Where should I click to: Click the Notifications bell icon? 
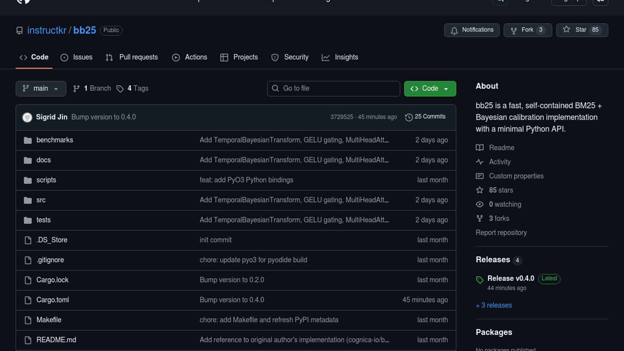(x=454, y=31)
